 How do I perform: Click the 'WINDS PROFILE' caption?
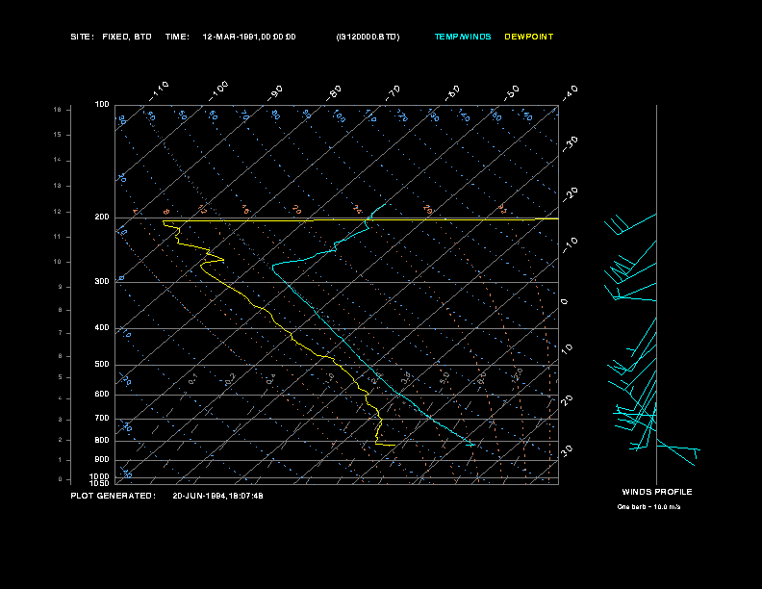(657, 492)
